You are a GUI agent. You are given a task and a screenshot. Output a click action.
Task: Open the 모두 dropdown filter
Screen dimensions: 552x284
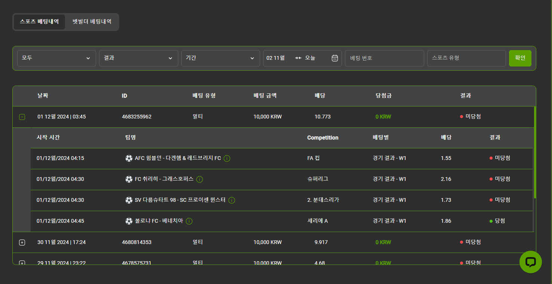56,58
